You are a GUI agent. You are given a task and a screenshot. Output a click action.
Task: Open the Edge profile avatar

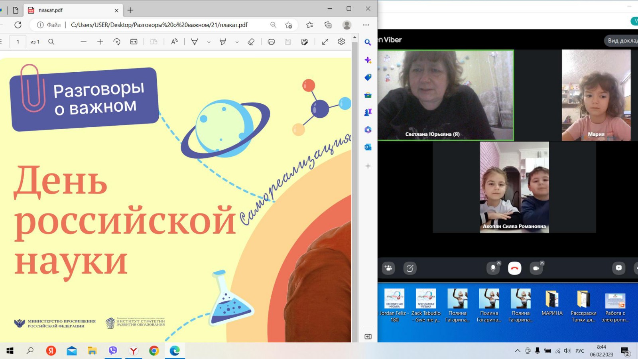(347, 25)
